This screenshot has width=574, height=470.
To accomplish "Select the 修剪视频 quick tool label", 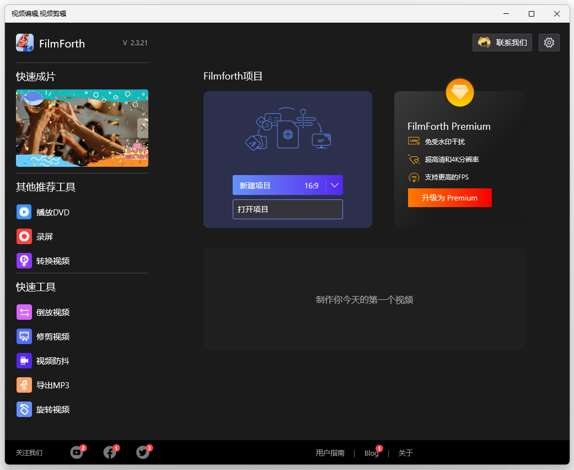I will 53,336.
